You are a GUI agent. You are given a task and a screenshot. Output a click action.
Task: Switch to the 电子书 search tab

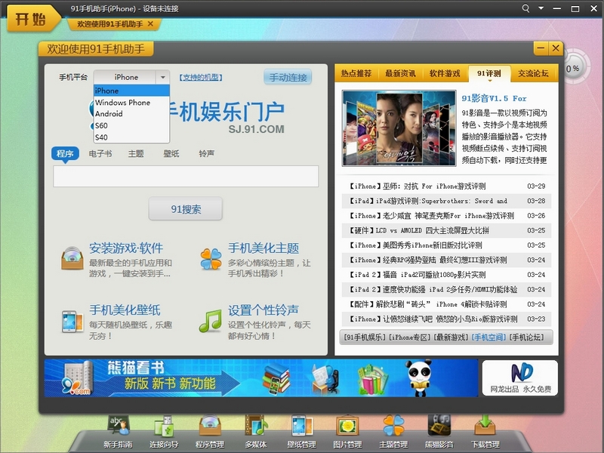tap(100, 153)
